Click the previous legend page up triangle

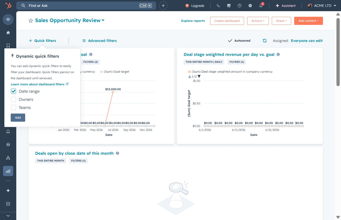[x=189, y=76]
